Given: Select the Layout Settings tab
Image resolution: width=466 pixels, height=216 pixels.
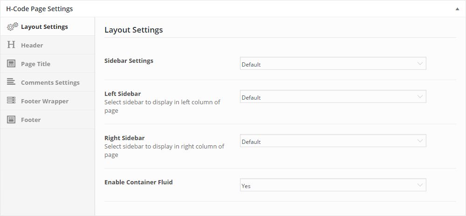Looking at the screenshot, I should [x=48, y=27].
